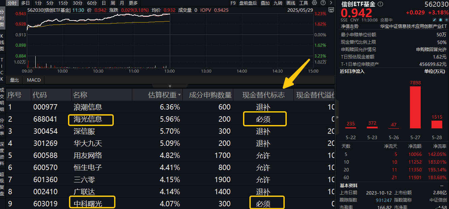Select the 海光信息 stock name

point(88,119)
